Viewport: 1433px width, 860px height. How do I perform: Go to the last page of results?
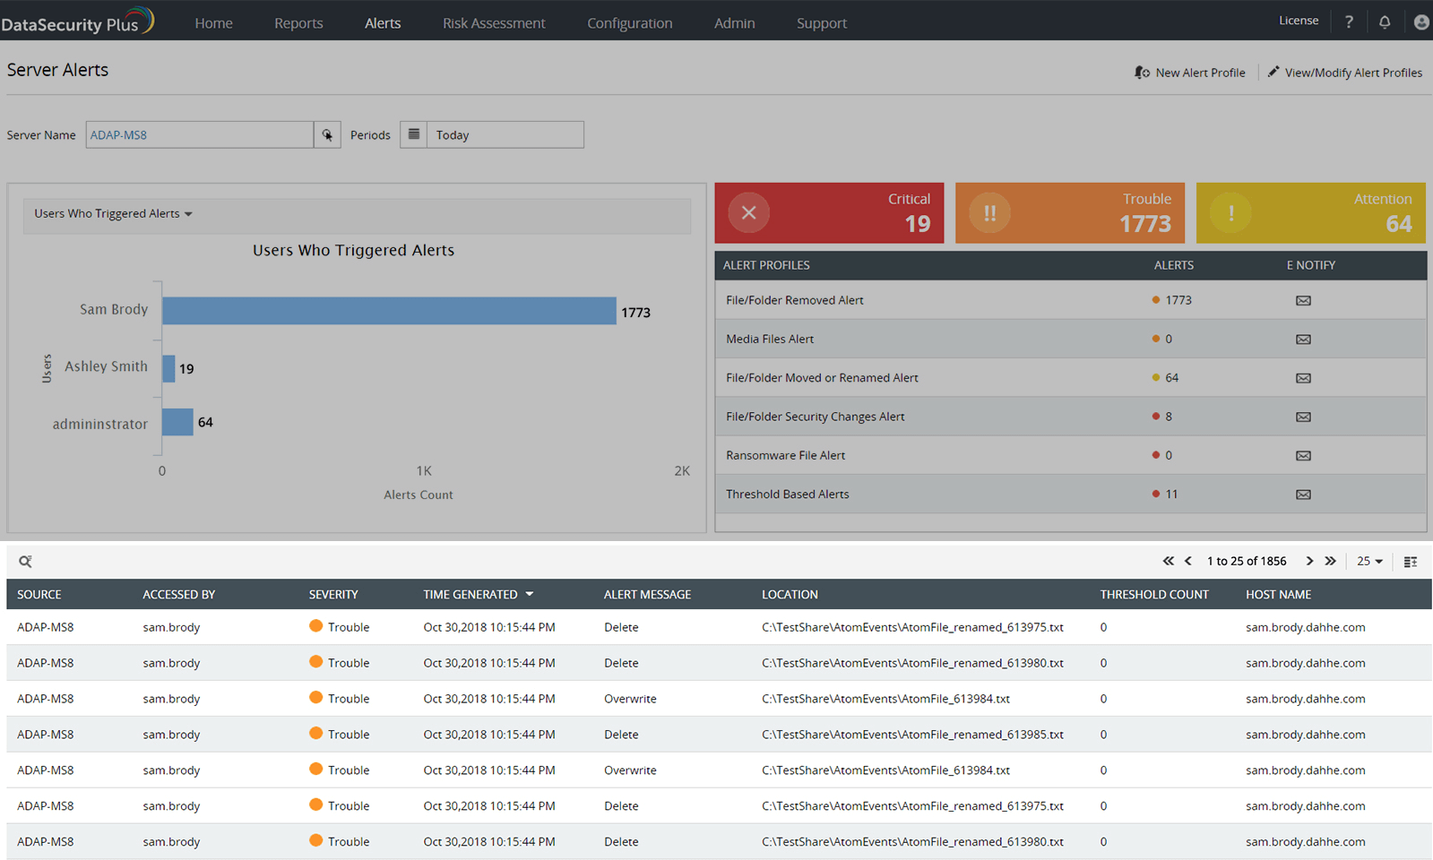pyautogui.click(x=1331, y=561)
